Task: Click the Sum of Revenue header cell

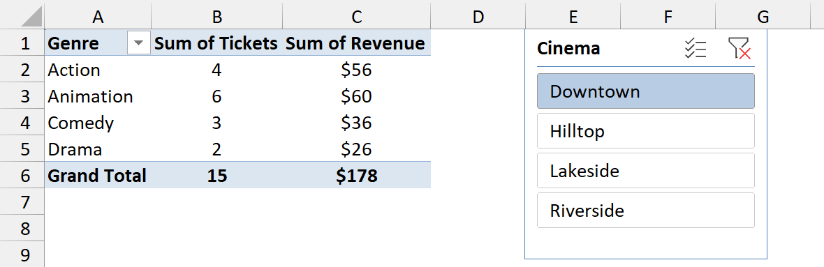Action: (x=357, y=43)
